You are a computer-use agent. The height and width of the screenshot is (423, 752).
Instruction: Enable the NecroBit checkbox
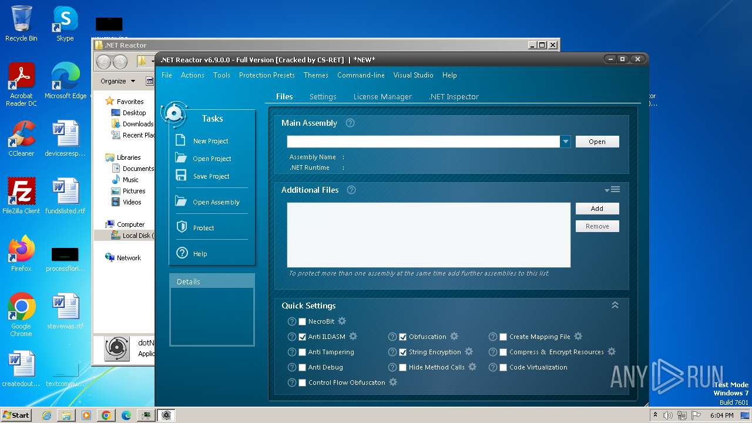[x=303, y=321]
